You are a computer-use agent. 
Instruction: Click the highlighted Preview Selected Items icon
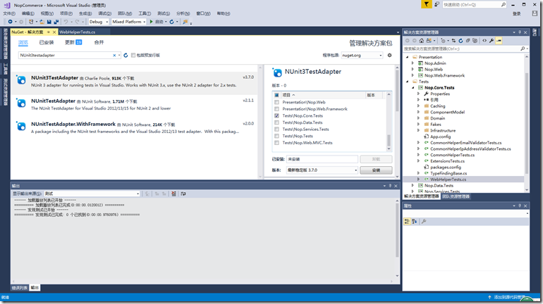point(499,41)
